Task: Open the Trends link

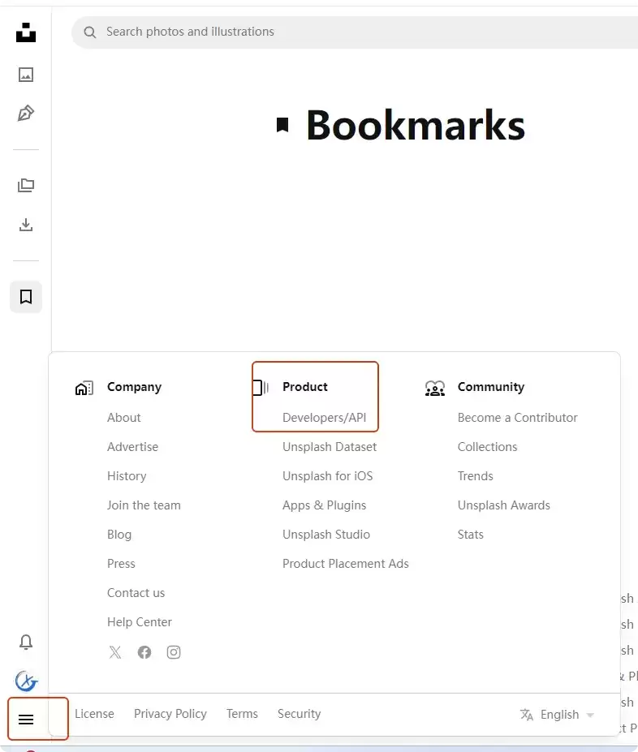Action: 476,476
